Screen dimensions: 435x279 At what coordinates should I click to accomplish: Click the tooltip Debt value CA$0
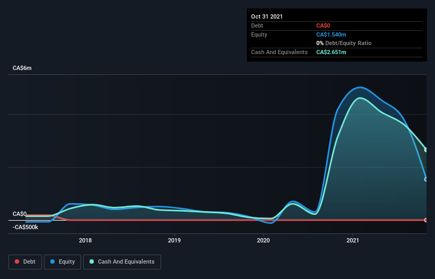pos(323,25)
